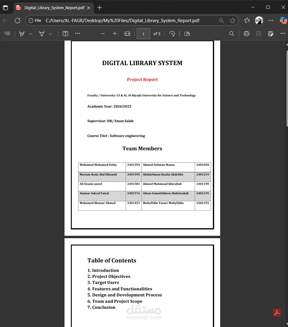The height and width of the screenshot is (327, 288).
Task: Click the address bar file path
Action: [123, 20]
